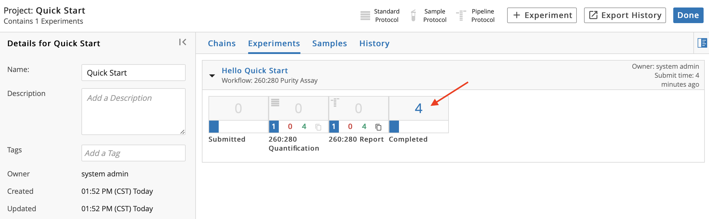Toggle the side panel layout icon
The height and width of the screenshot is (219, 709).
pos(702,43)
